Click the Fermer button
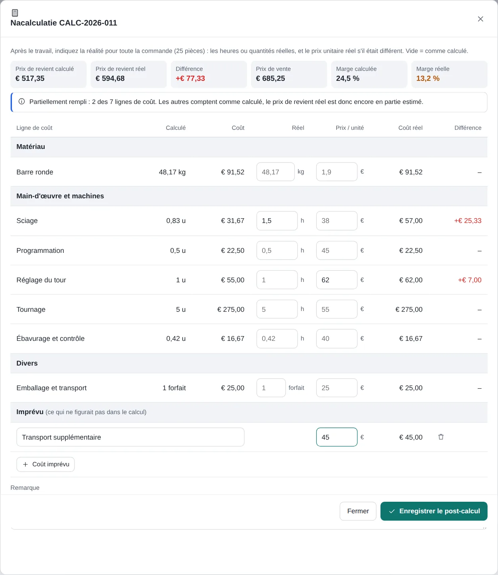Viewport: 498px width, 575px height. pyautogui.click(x=358, y=511)
